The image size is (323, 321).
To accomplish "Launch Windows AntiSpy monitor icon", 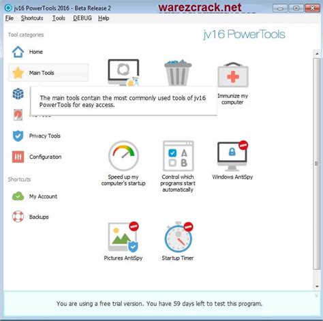I will click(232, 156).
